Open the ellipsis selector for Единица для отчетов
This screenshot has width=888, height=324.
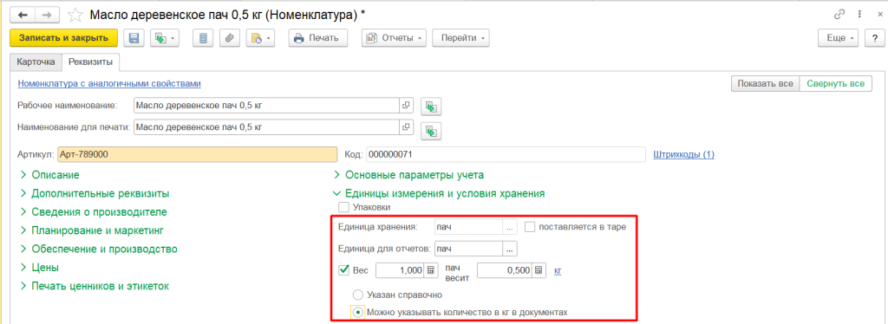coord(510,249)
